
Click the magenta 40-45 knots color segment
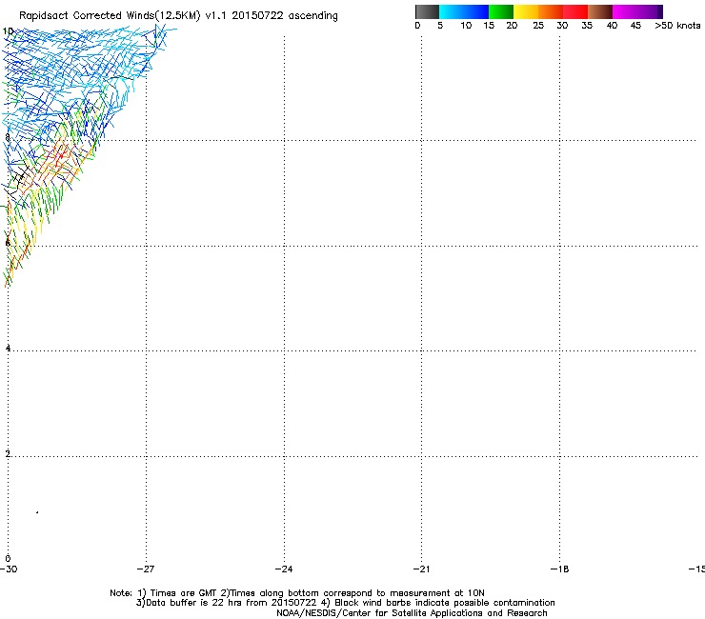[625, 11]
